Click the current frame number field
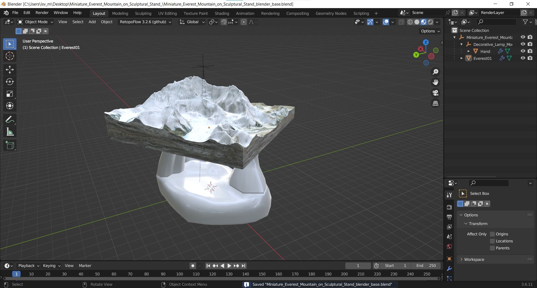Image resolution: width=537 pixels, height=288 pixels. tap(358, 266)
